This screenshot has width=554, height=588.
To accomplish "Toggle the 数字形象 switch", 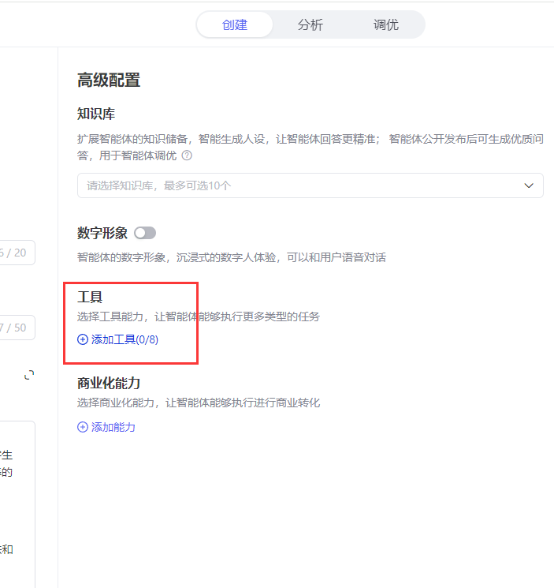I will [145, 233].
